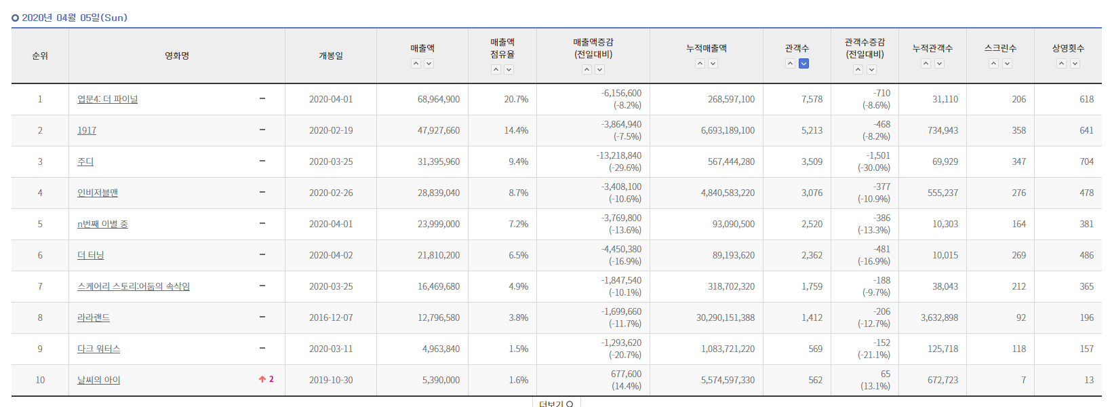Image resolution: width=1112 pixels, height=407 pixels.
Task: Sort 관객수증감 column descending
Action: [x=872, y=70]
